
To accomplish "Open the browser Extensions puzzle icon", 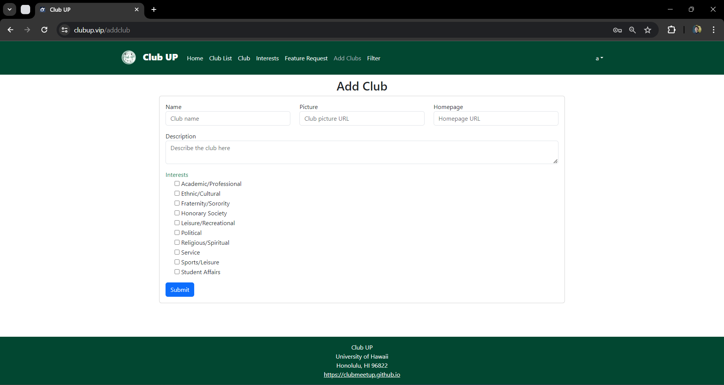I will 672,30.
